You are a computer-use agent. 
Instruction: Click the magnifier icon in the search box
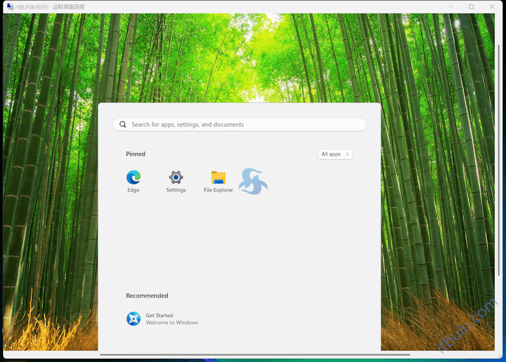pos(123,124)
